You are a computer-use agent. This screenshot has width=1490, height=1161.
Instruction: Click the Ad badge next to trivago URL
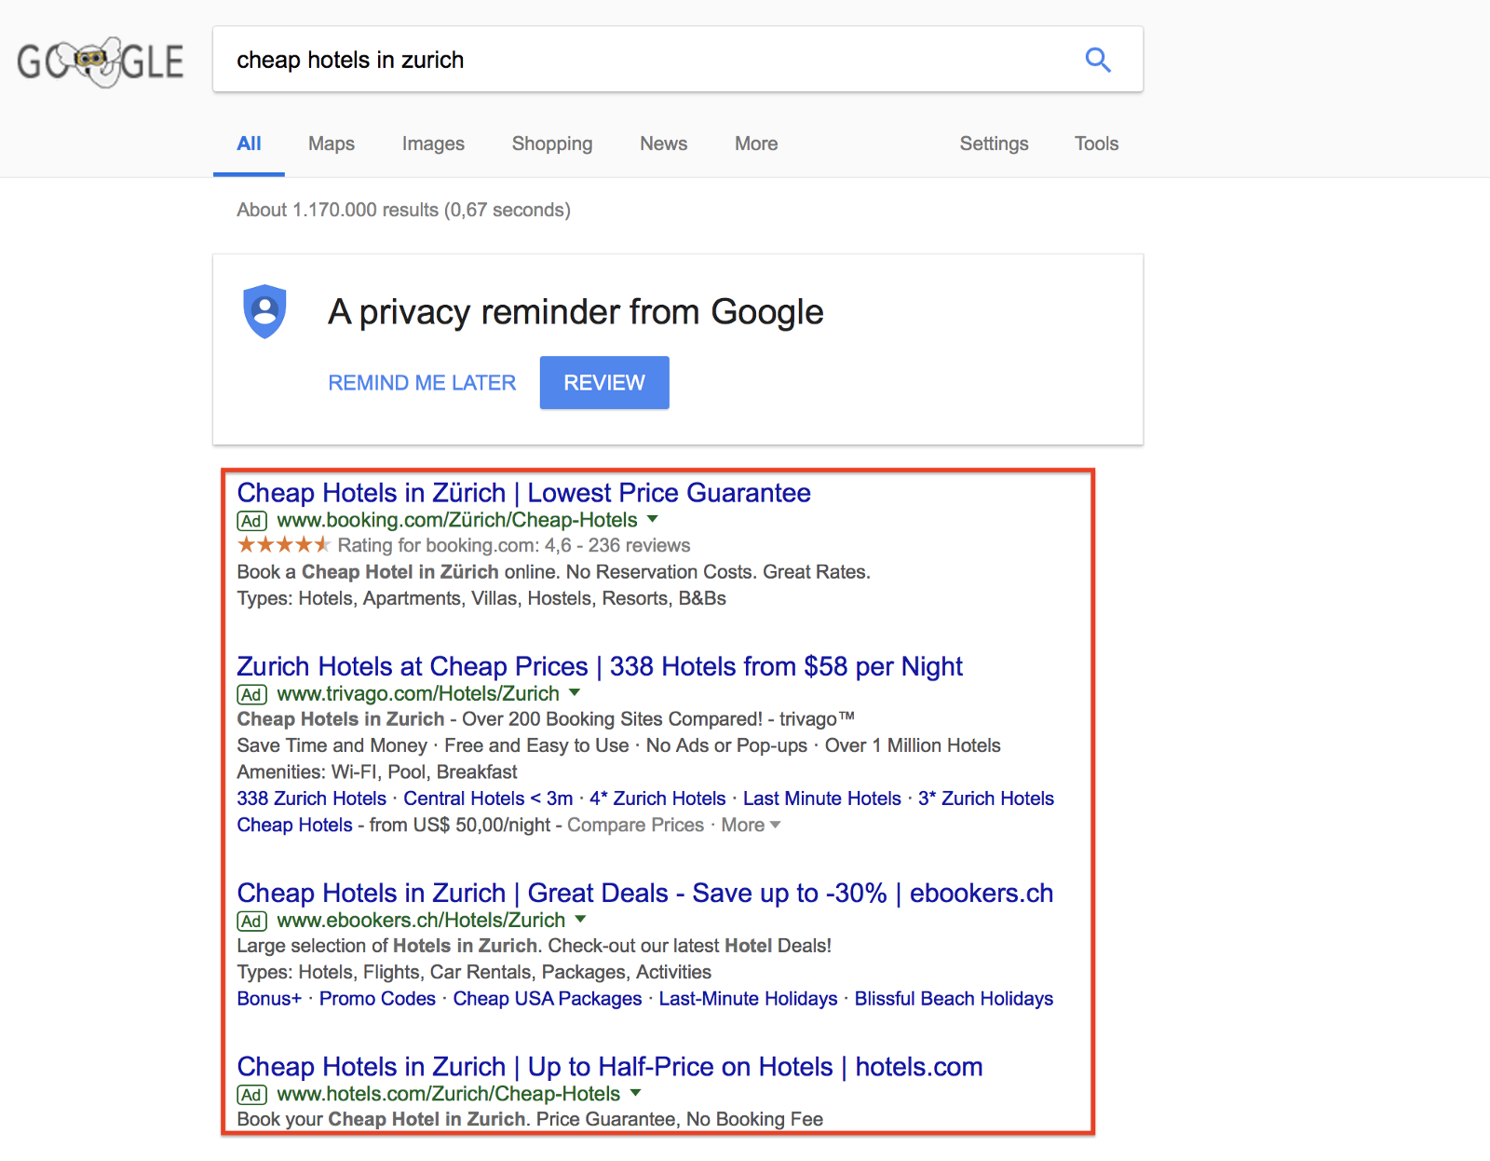coord(251,694)
